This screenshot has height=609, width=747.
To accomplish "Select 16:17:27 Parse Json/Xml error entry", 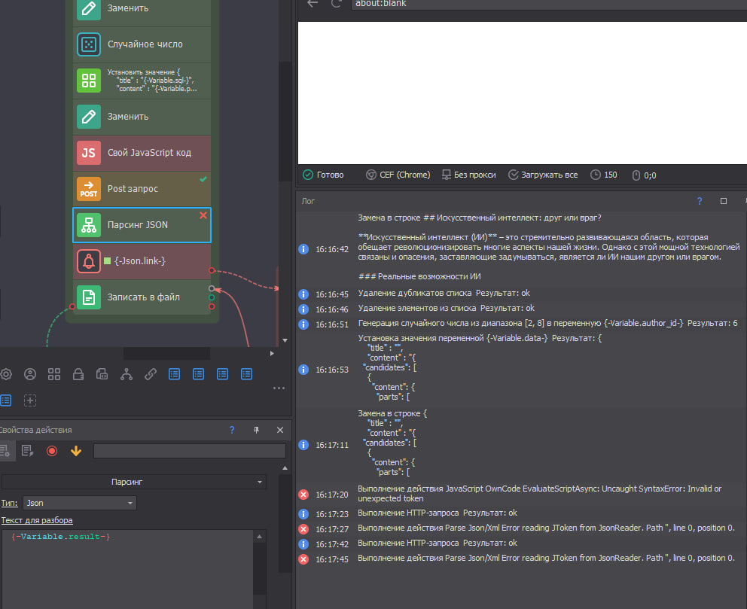I will 521,528.
